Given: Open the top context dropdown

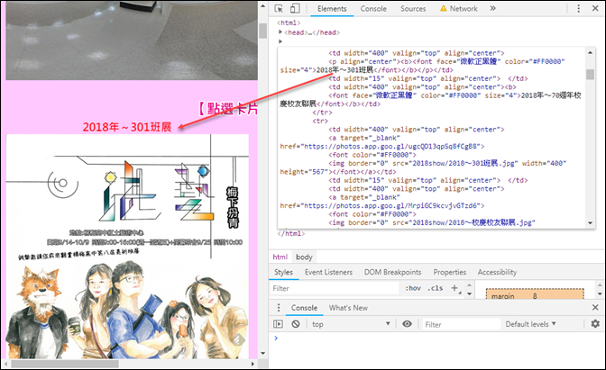Looking at the screenshot, I should click(x=351, y=324).
